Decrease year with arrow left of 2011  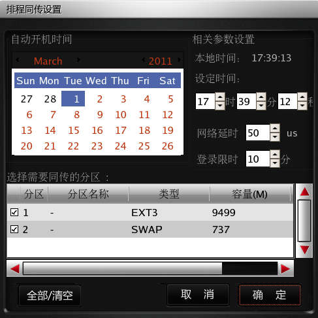click(x=143, y=59)
